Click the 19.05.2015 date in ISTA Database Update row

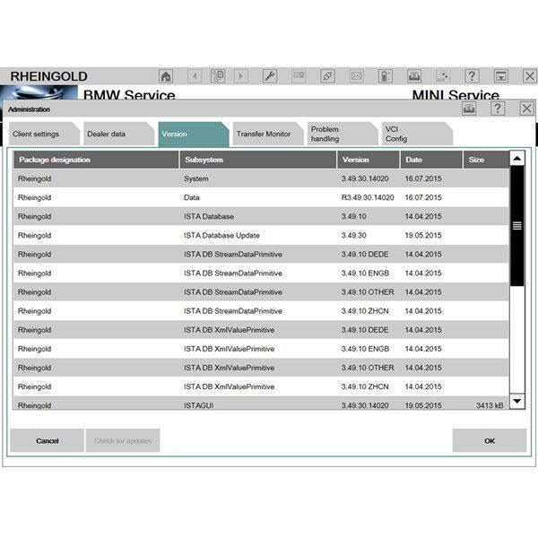click(423, 235)
